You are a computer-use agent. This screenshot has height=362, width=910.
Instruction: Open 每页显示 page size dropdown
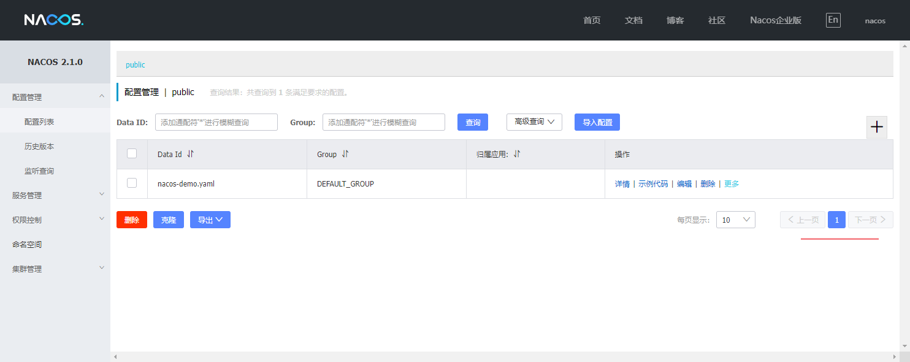coord(736,220)
